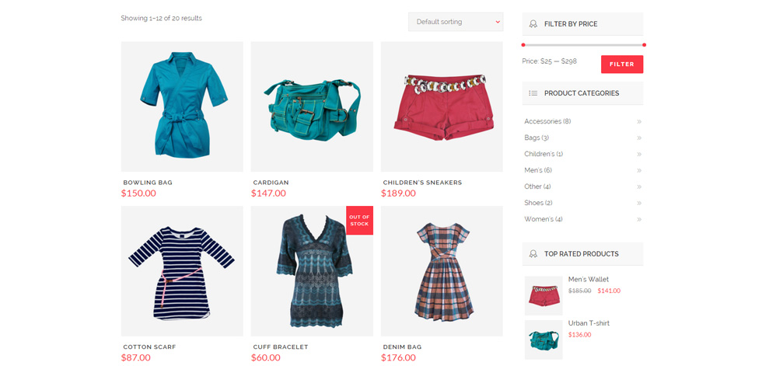Open the Children's Sneakers product image
The image size is (762, 366).
click(442, 106)
